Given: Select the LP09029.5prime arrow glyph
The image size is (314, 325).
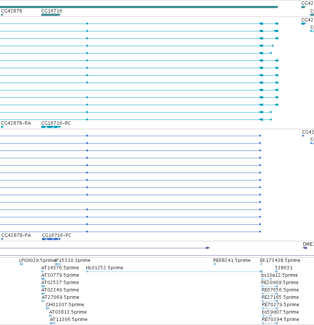Looking at the screenshot, I should [21, 264].
